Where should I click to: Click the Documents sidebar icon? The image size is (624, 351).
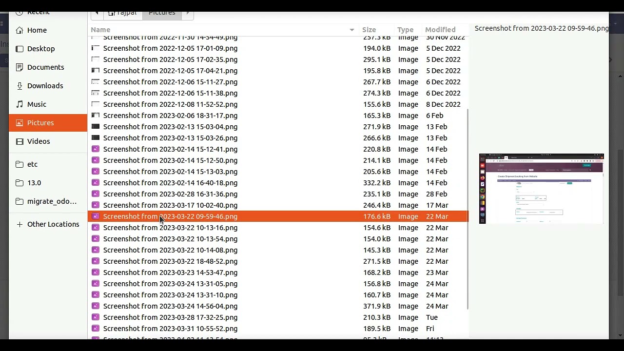tap(19, 67)
